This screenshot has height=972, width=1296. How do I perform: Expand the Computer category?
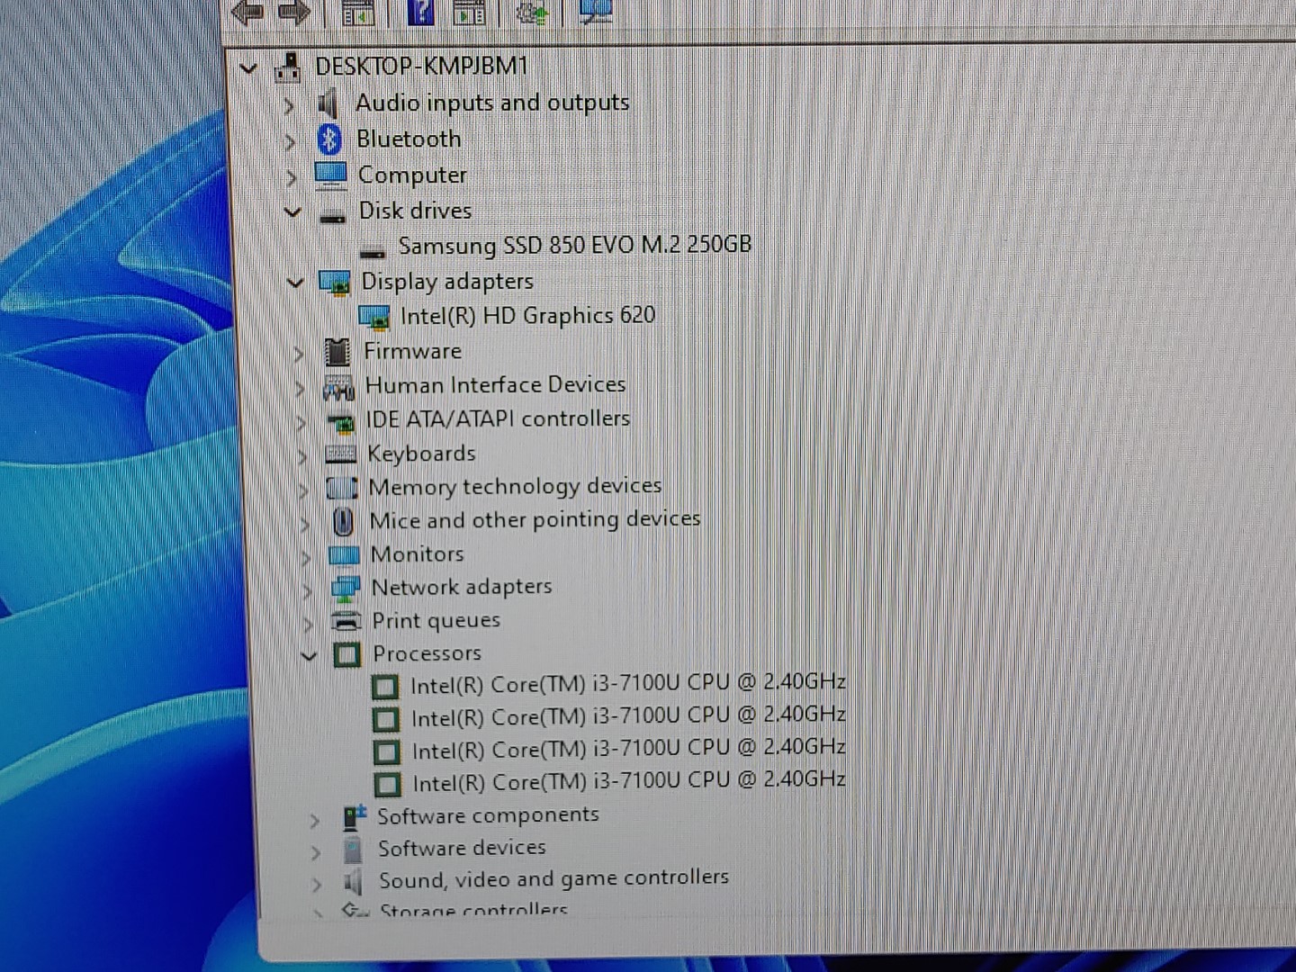tap(291, 178)
